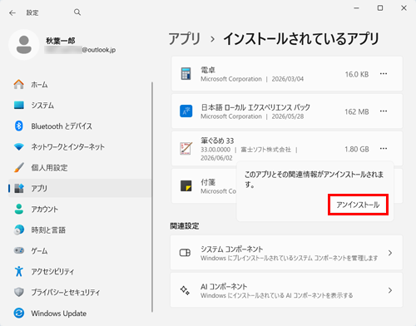Click the 16.0 KB size value
This screenshot has width=416, height=326.
[x=357, y=74]
